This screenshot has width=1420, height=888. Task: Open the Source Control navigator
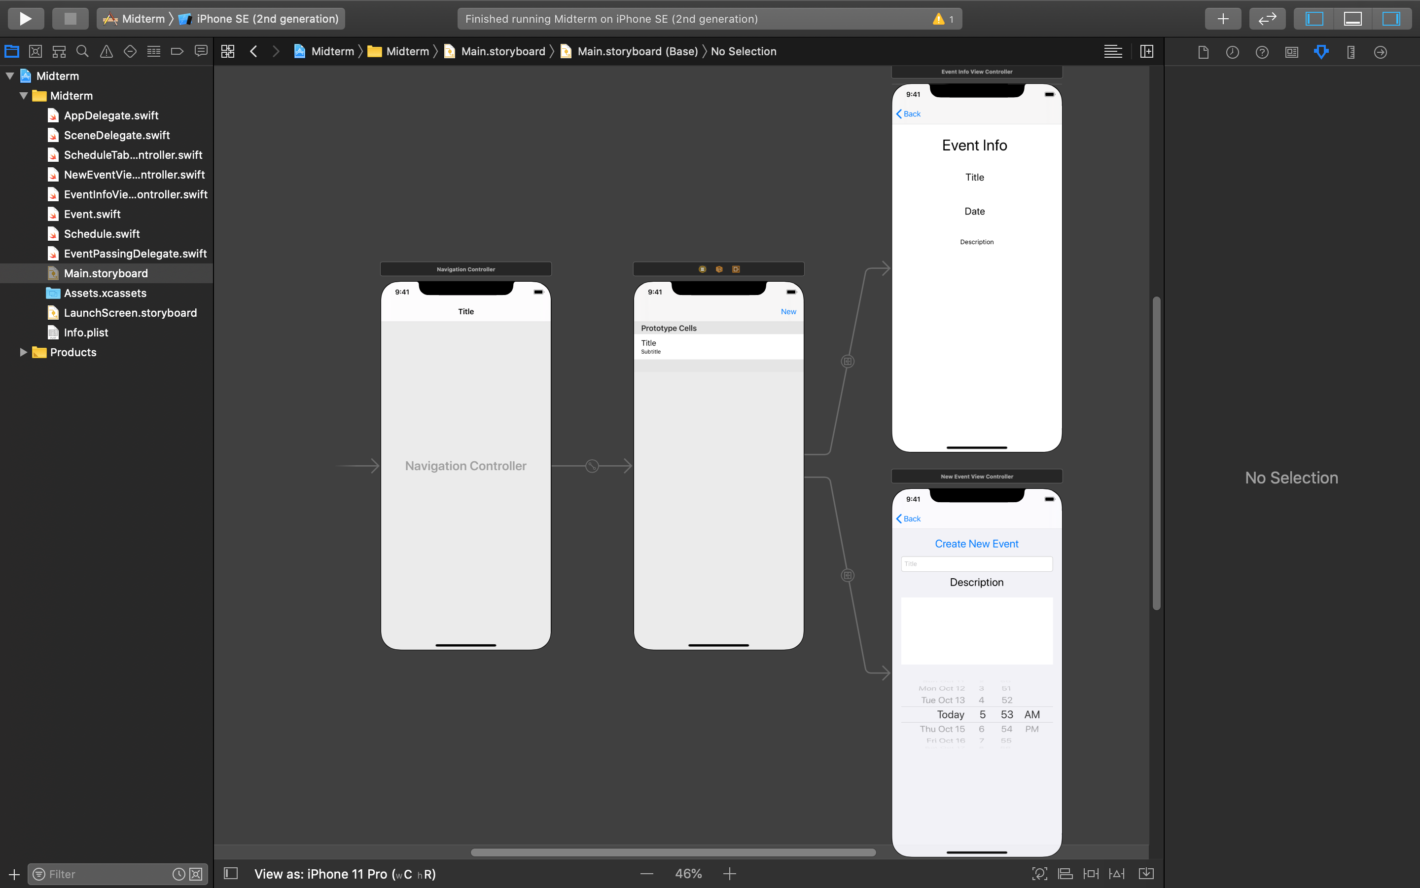tap(35, 52)
